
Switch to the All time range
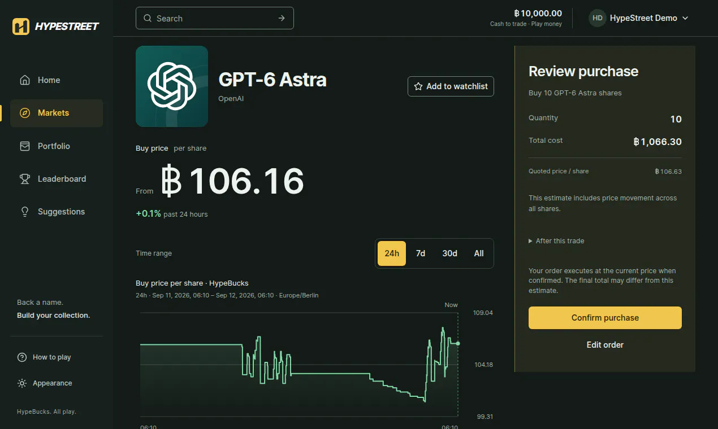coord(479,253)
